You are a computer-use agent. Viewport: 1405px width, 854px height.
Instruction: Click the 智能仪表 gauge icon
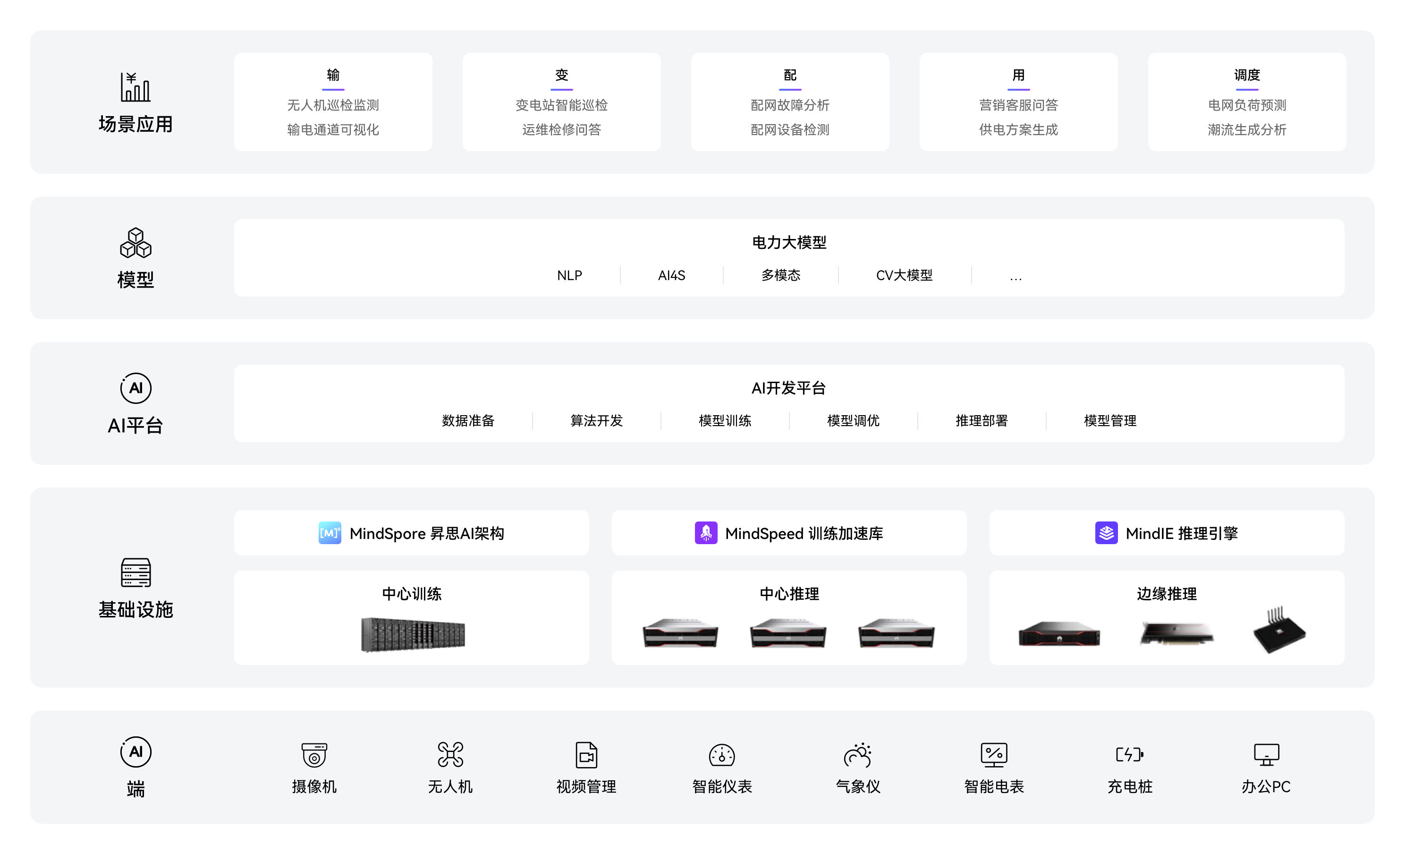click(x=722, y=755)
